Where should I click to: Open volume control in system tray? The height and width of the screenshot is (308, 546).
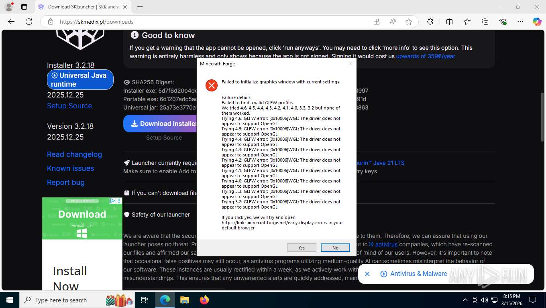[484, 300]
